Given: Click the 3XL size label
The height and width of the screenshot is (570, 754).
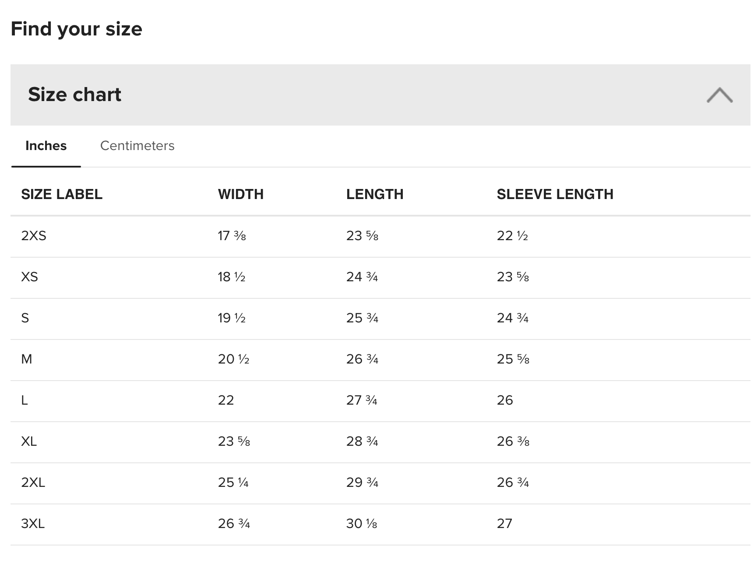Looking at the screenshot, I should (x=33, y=524).
